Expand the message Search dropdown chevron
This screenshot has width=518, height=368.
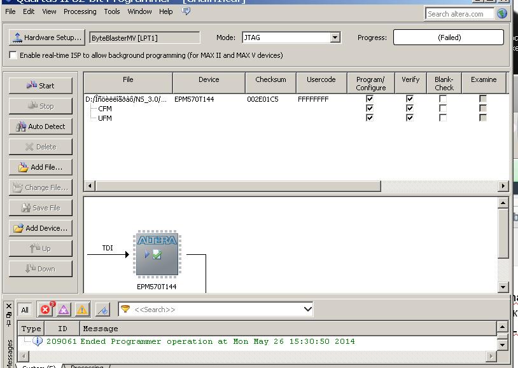(307, 310)
